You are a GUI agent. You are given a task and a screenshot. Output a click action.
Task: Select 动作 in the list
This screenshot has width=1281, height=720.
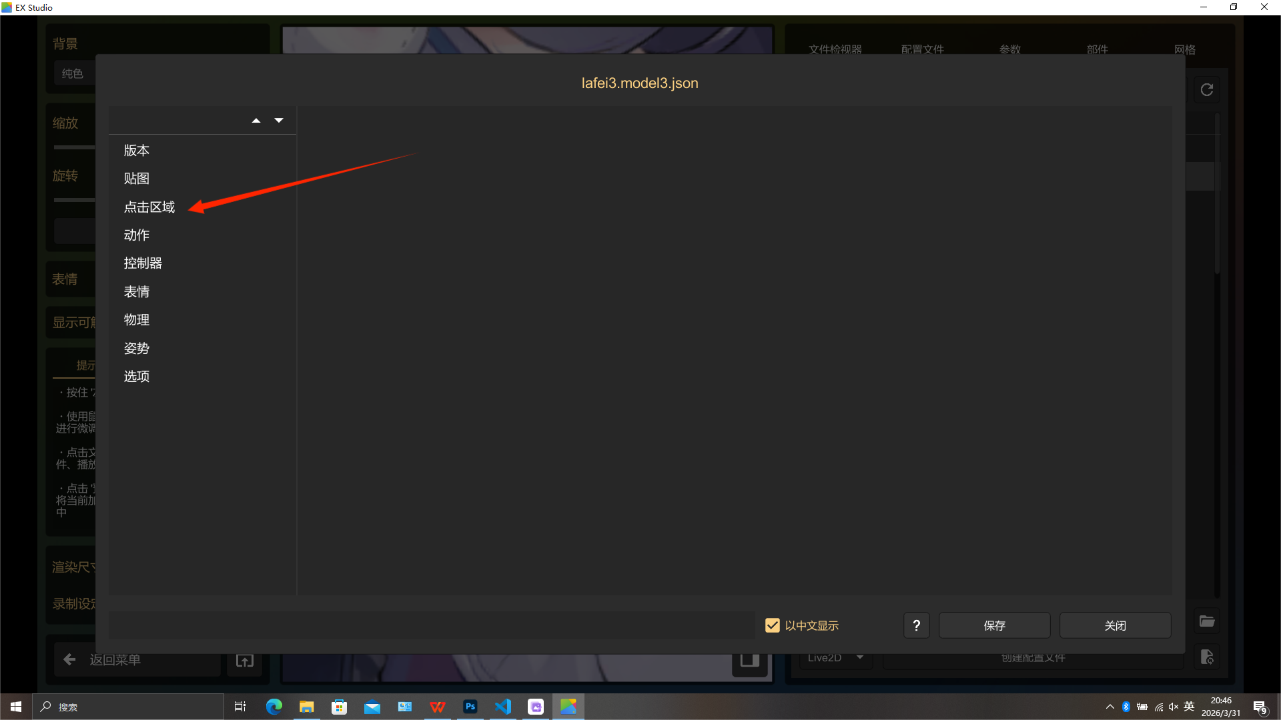point(137,235)
